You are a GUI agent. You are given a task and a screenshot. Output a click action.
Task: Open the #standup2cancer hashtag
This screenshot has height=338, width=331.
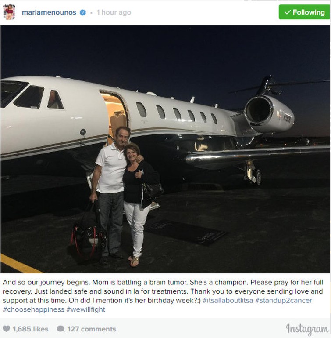(x=284, y=300)
